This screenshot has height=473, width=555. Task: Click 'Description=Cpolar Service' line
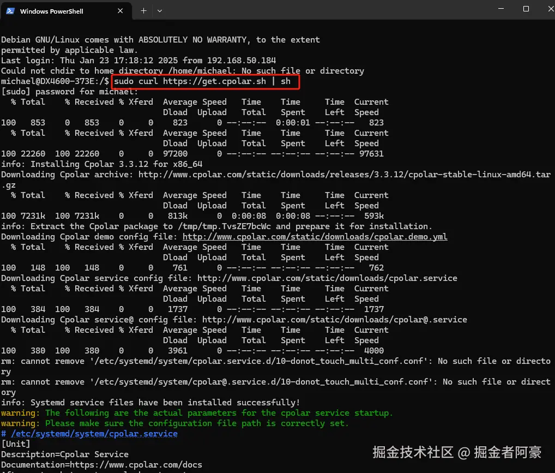[x=65, y=454]
